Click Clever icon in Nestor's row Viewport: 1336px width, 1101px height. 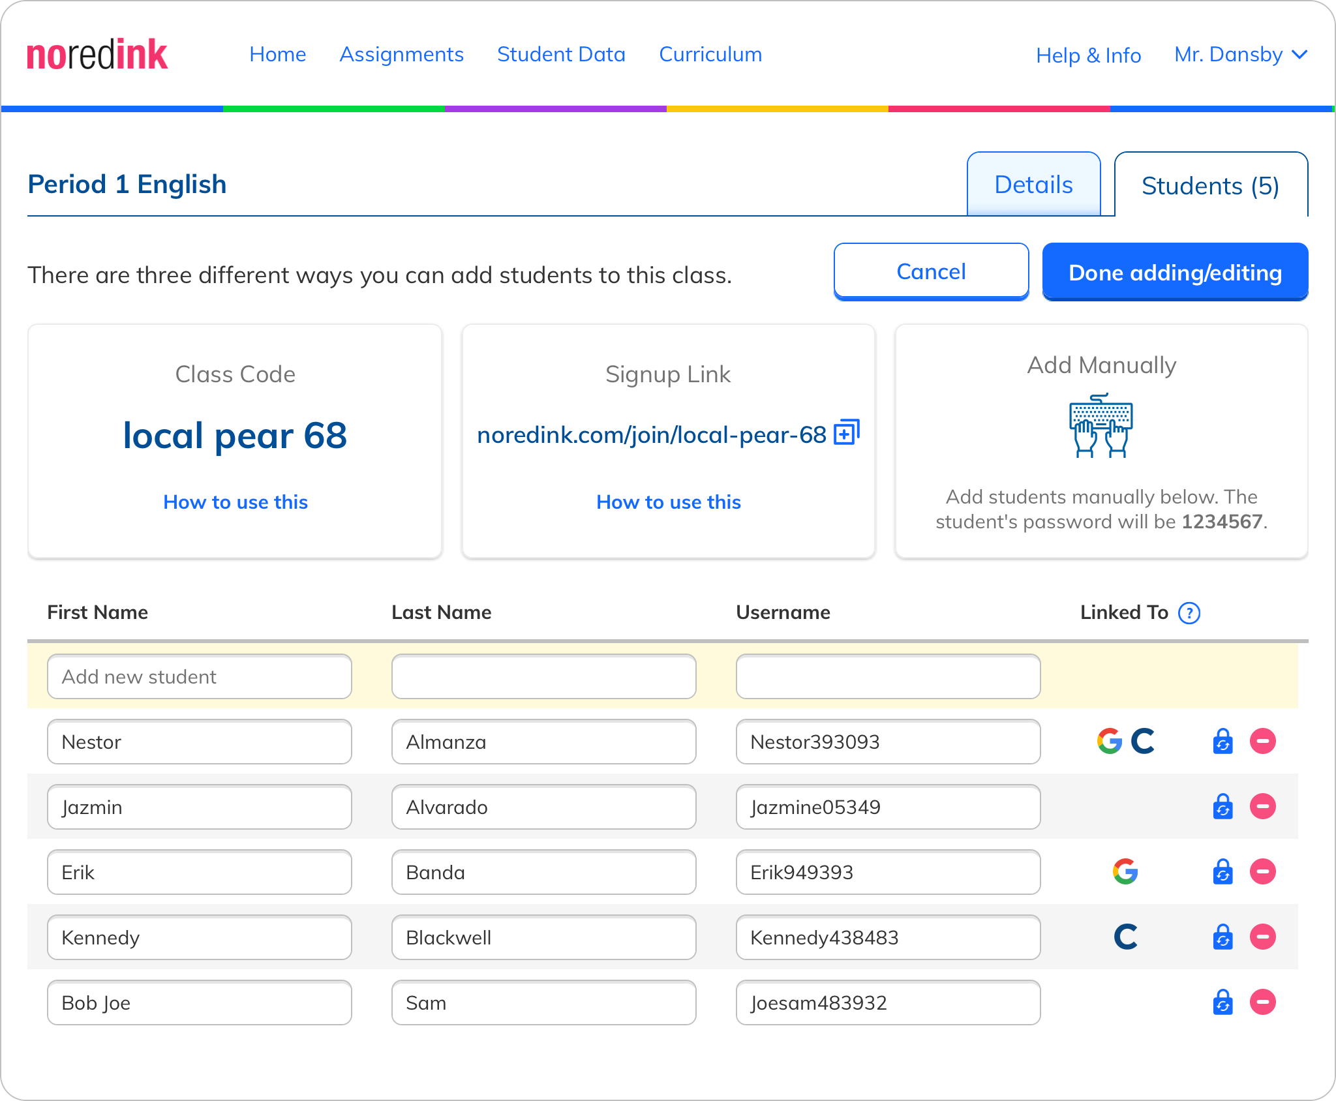click(1142, 742)
